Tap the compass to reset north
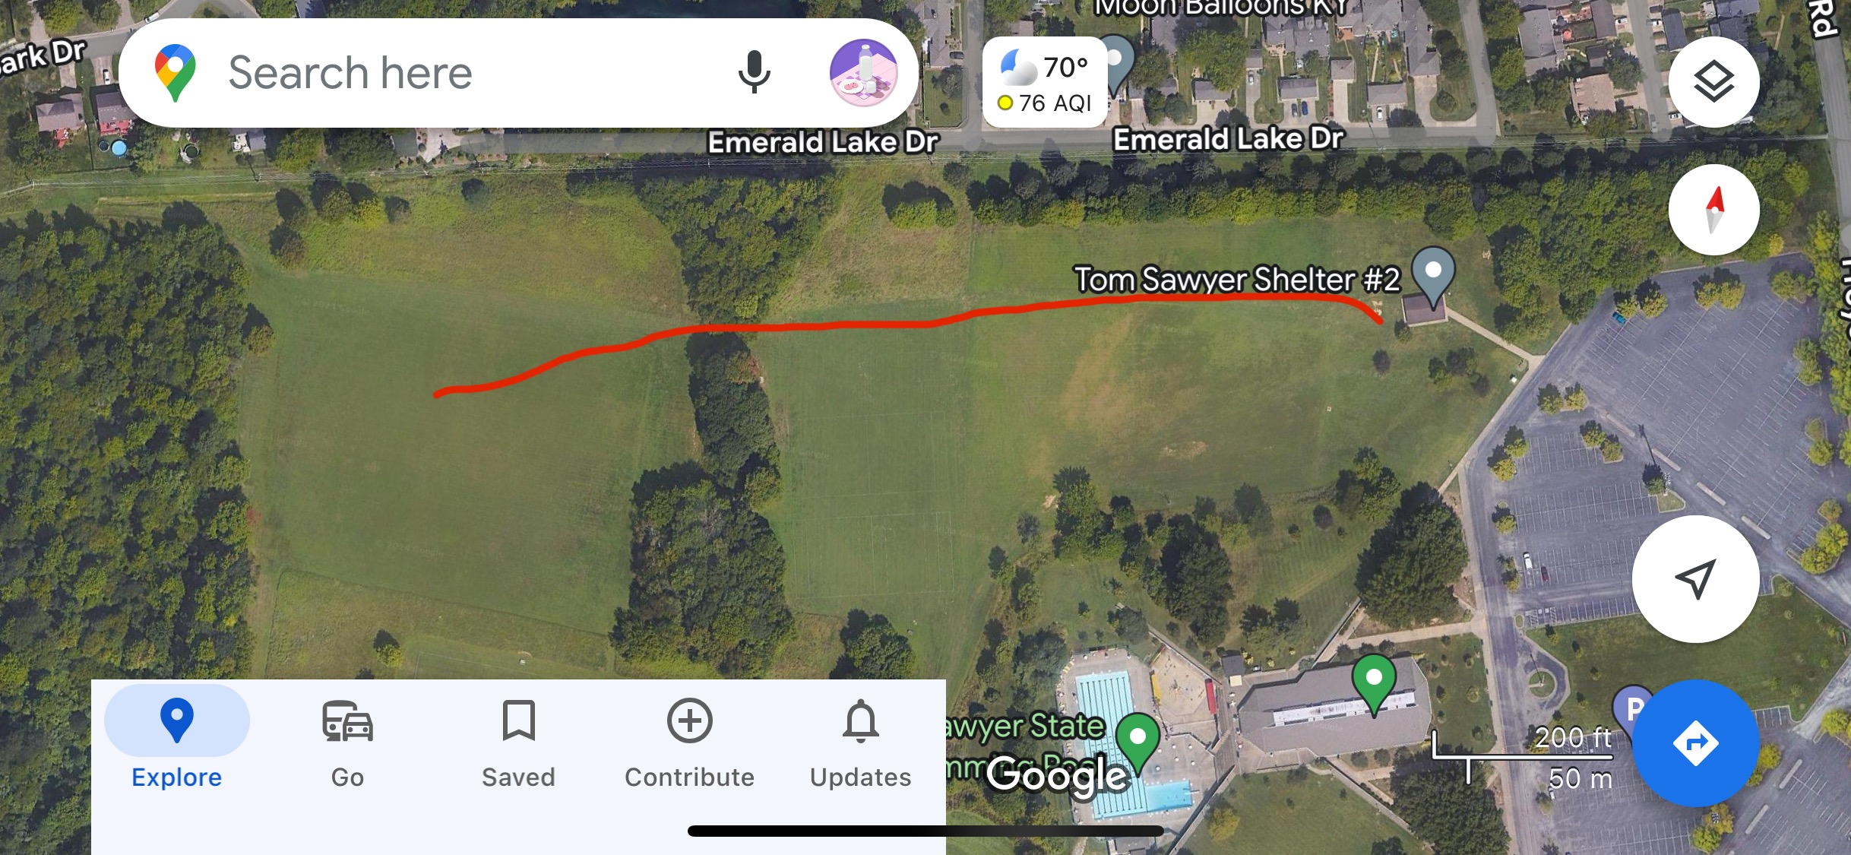 click(x=1713, y=209)
